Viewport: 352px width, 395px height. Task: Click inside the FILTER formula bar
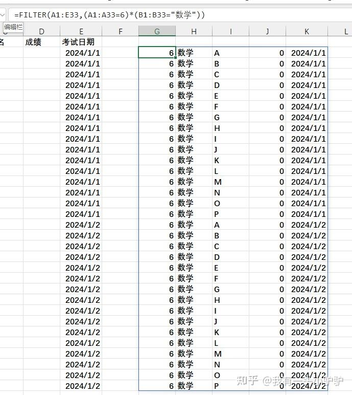point(180,15)
